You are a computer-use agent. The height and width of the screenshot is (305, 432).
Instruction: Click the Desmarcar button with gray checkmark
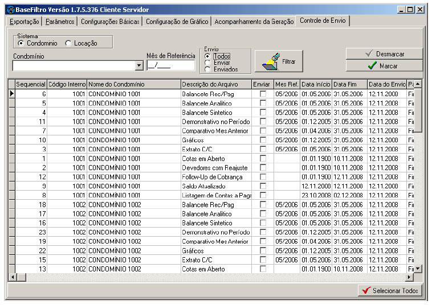click(x=384, y=54)
